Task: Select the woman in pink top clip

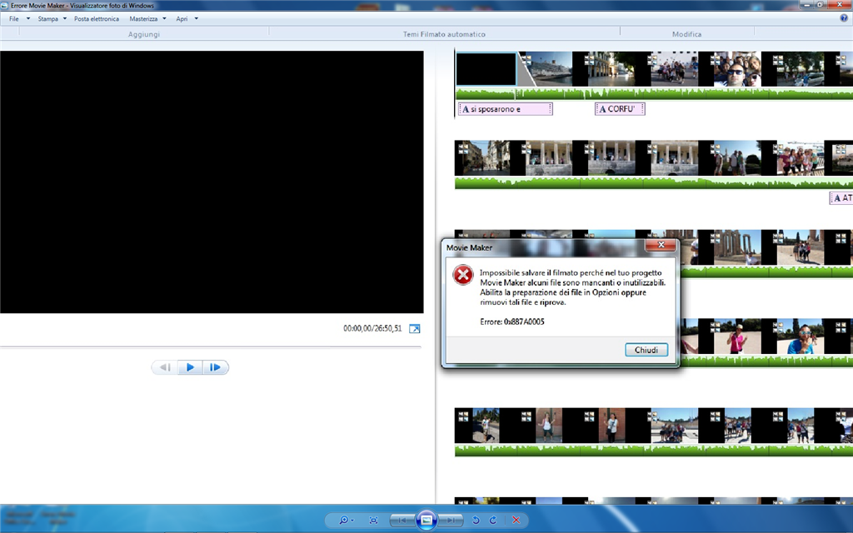Action: 737,337
